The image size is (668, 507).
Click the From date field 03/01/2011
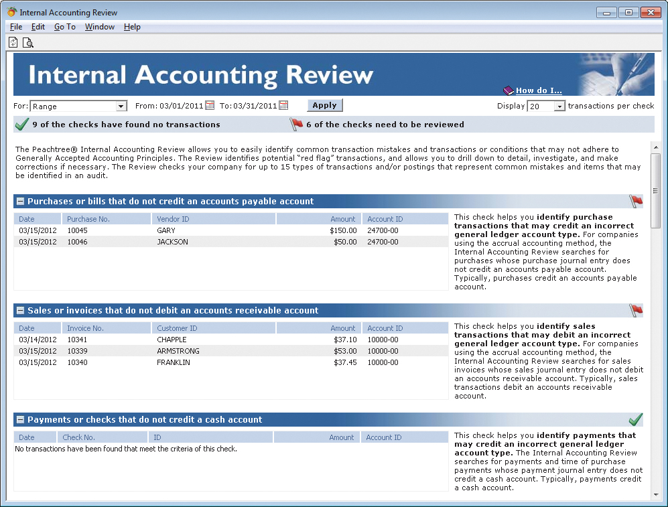point(181,106)
